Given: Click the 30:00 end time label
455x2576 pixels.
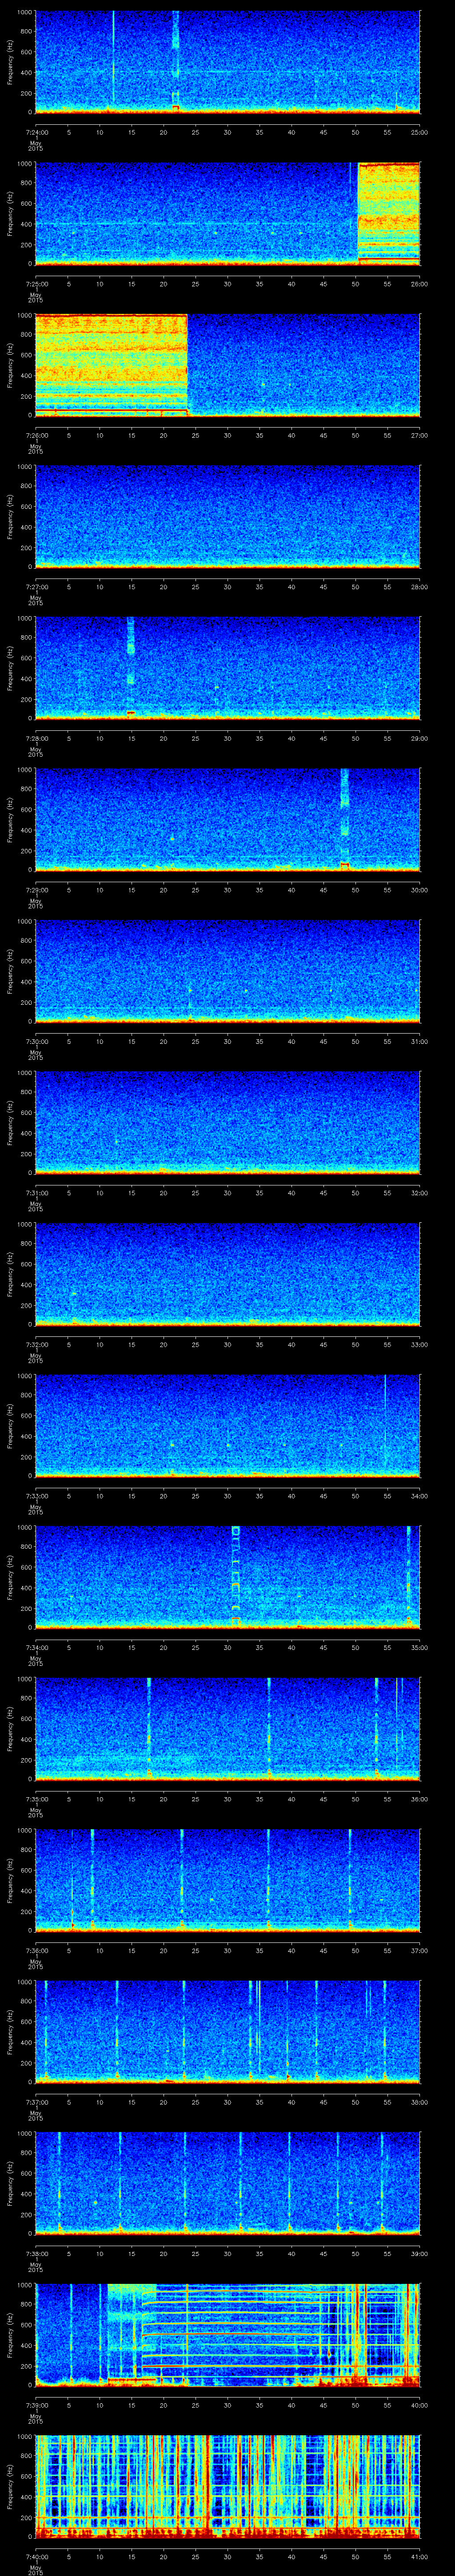Looking at the screenshot, I should (x=419, y=890).
